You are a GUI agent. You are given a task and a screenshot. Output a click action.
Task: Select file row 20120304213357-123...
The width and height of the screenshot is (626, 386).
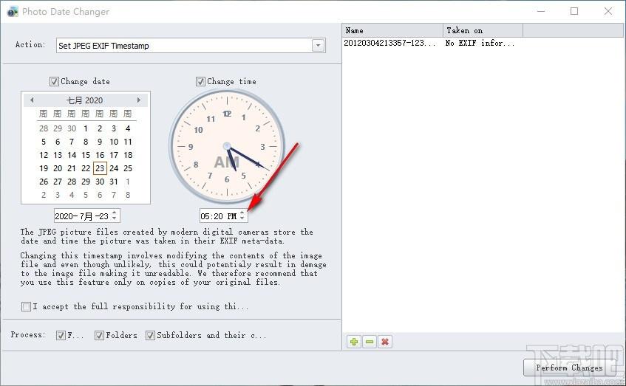point(389,43)
